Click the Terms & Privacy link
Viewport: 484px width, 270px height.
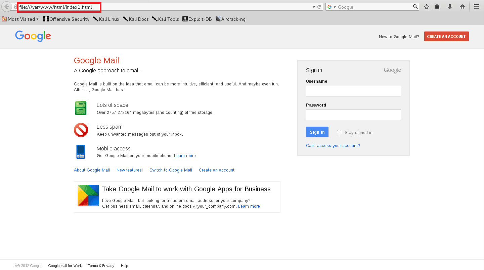tap(101, 265)
